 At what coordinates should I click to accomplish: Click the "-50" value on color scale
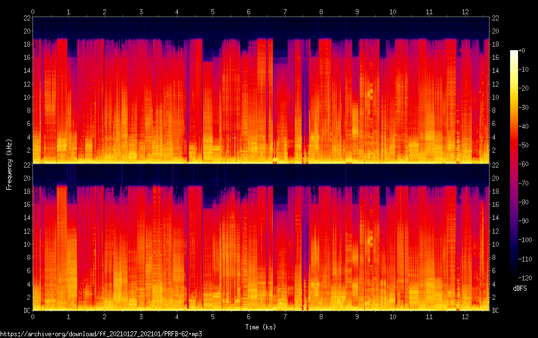pos(524,145)
